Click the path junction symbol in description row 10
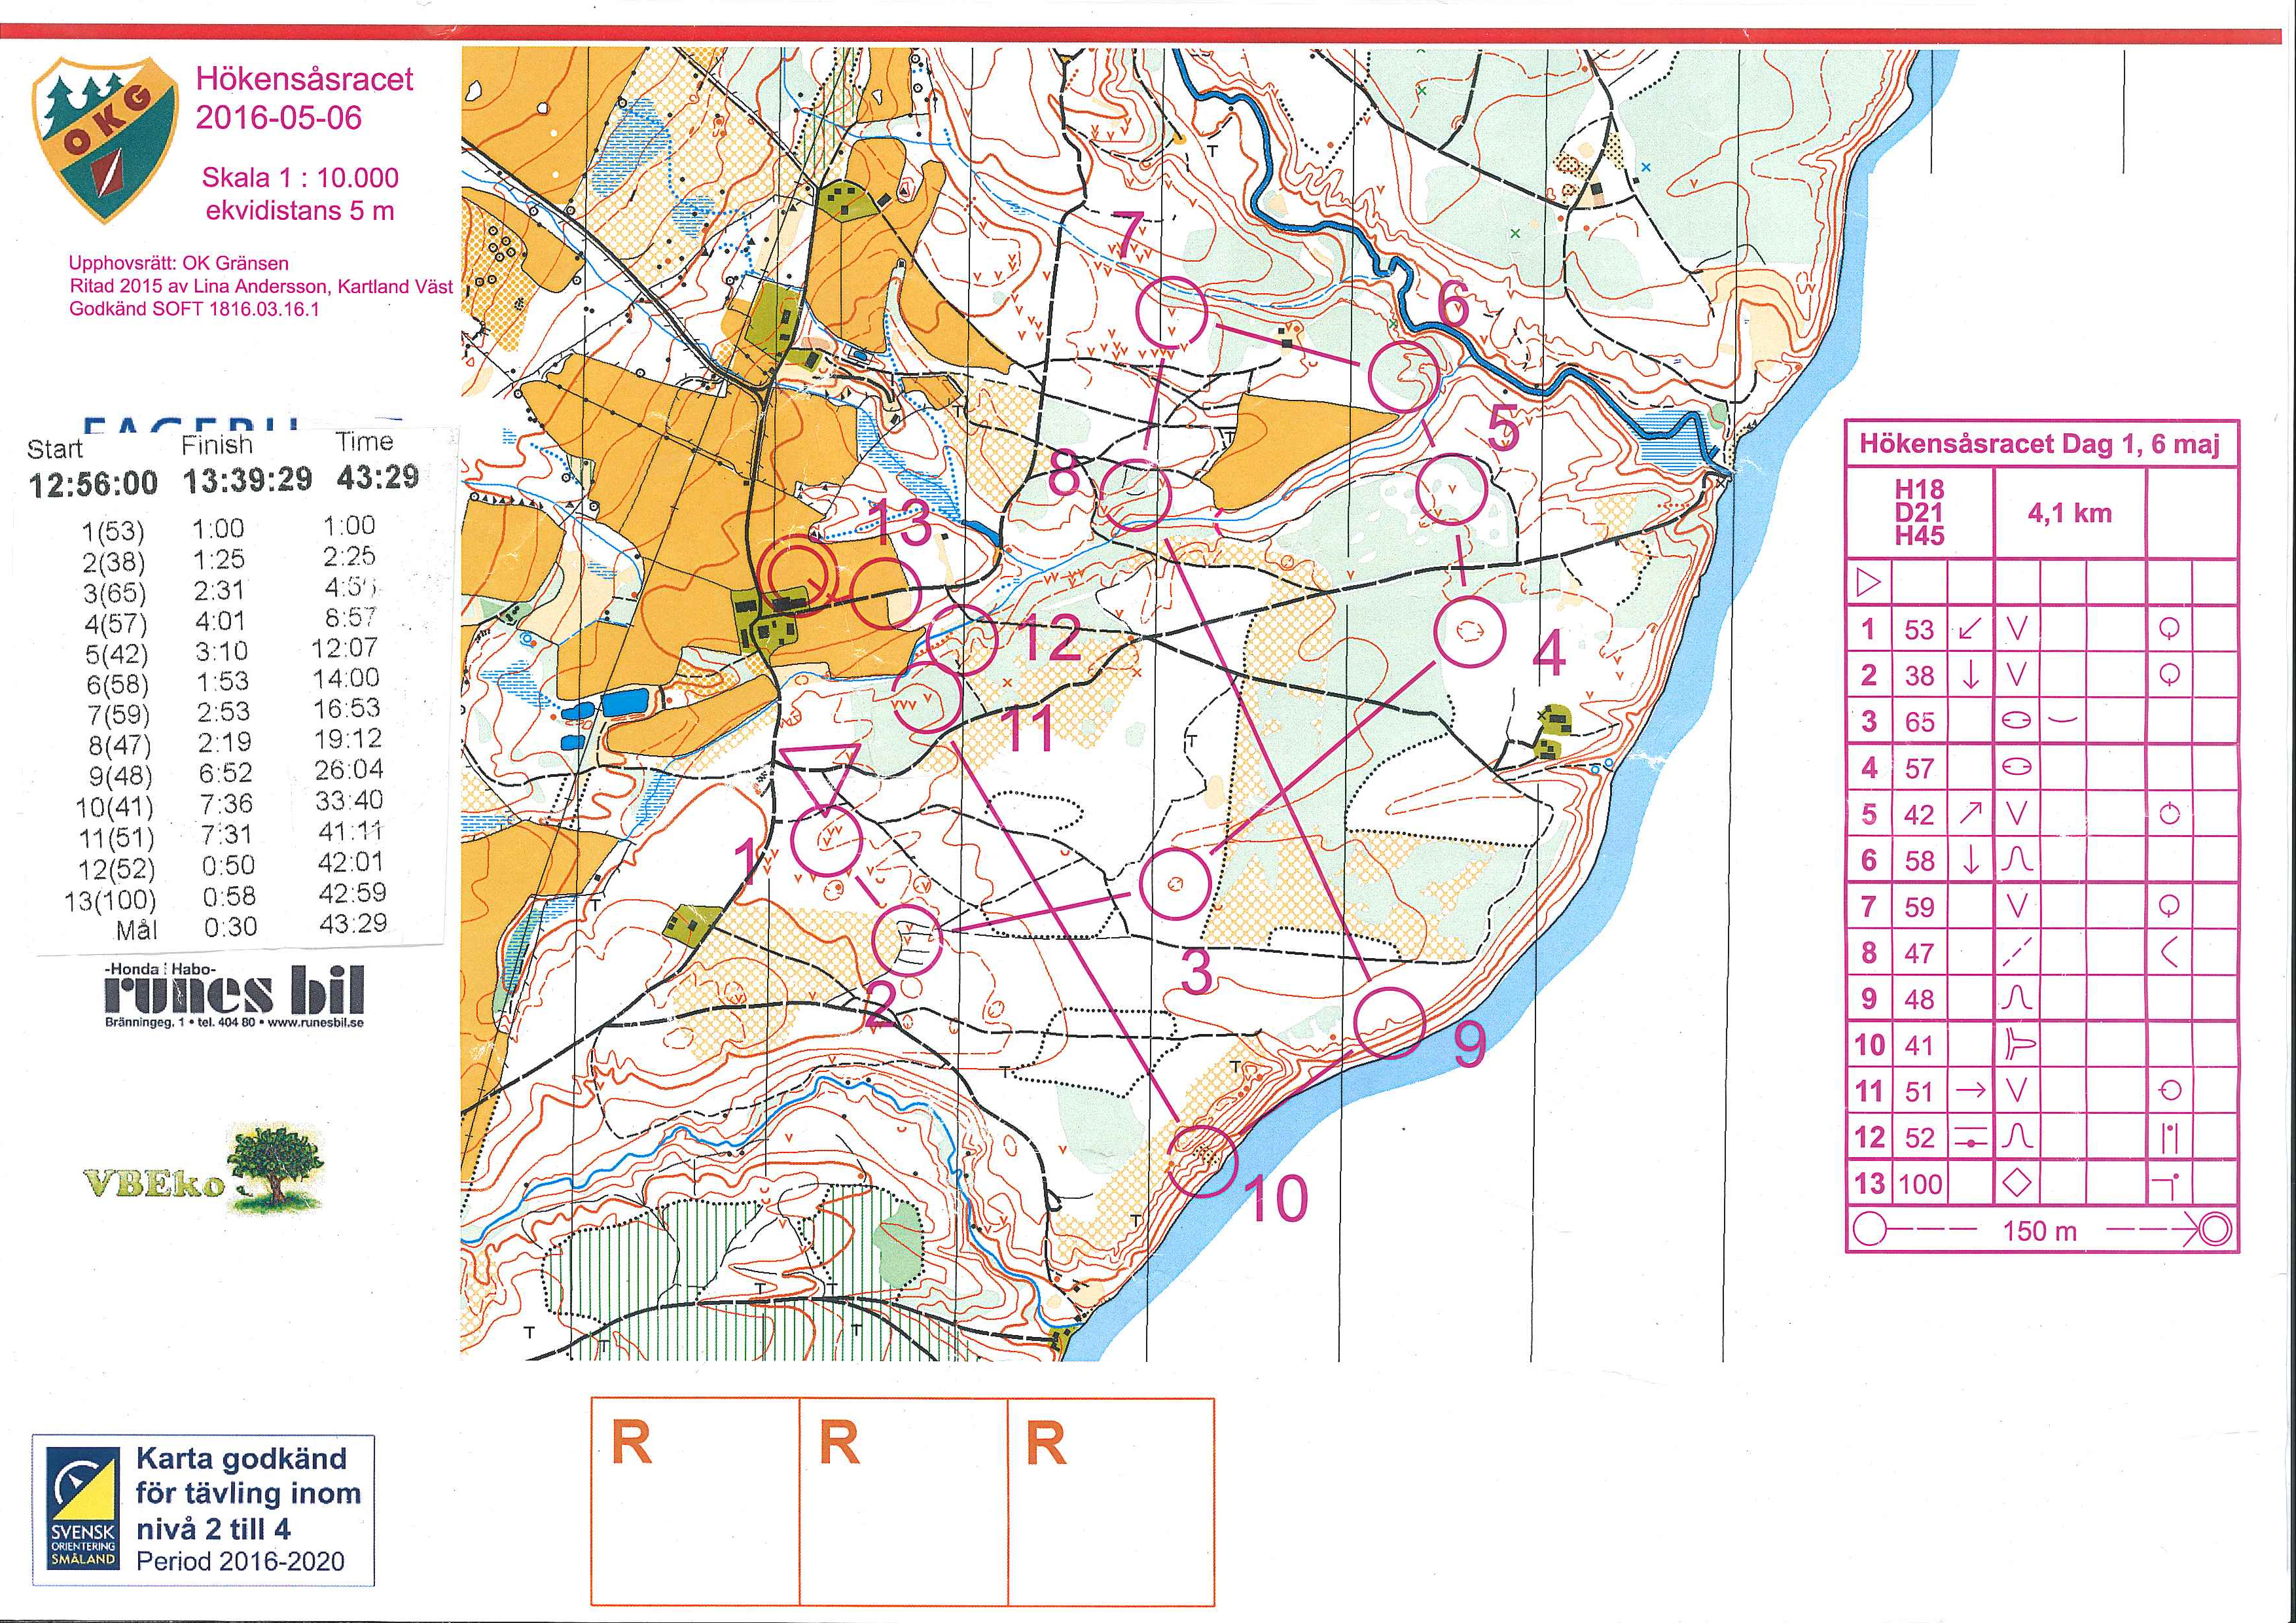Viewport: 2296px width, 1623px height. pyautogui.click(x=2019, y=1045)
